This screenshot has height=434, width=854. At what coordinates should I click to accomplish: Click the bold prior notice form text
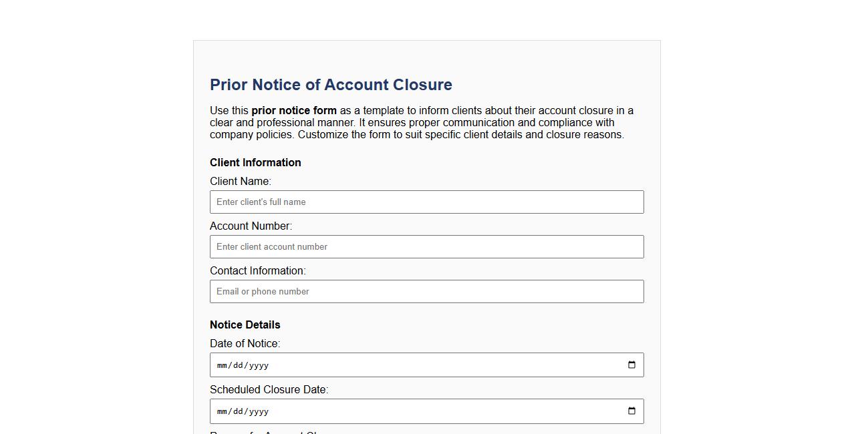(x=293, y=111)
